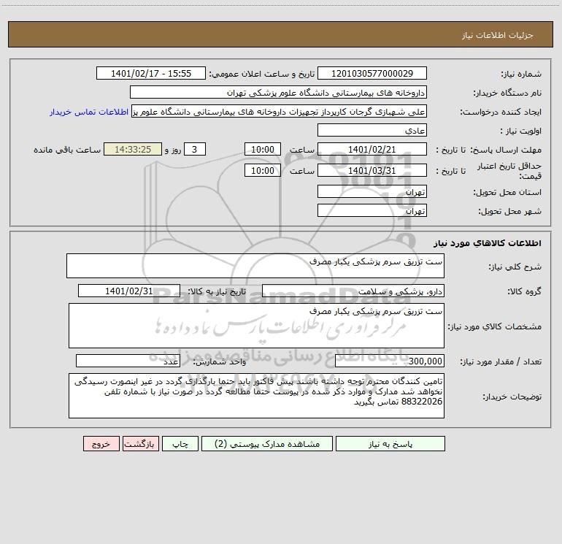562x544 pixels.
Task: Click the label گروه کالا
Action: (524, 291)
